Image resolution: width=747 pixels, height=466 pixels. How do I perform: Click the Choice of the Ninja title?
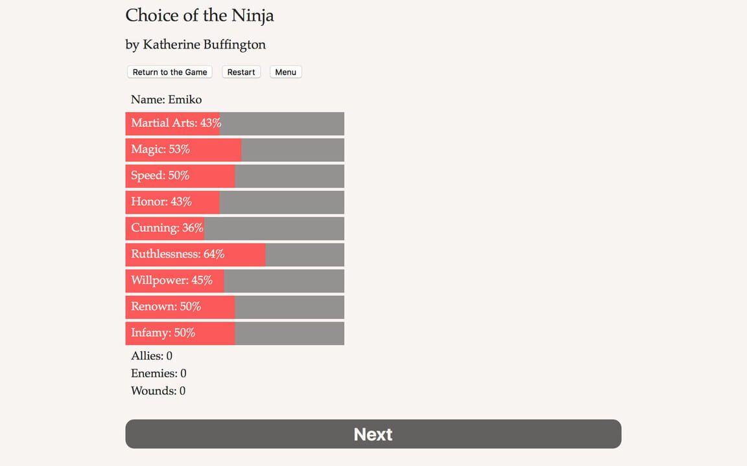tap(200, 15)
